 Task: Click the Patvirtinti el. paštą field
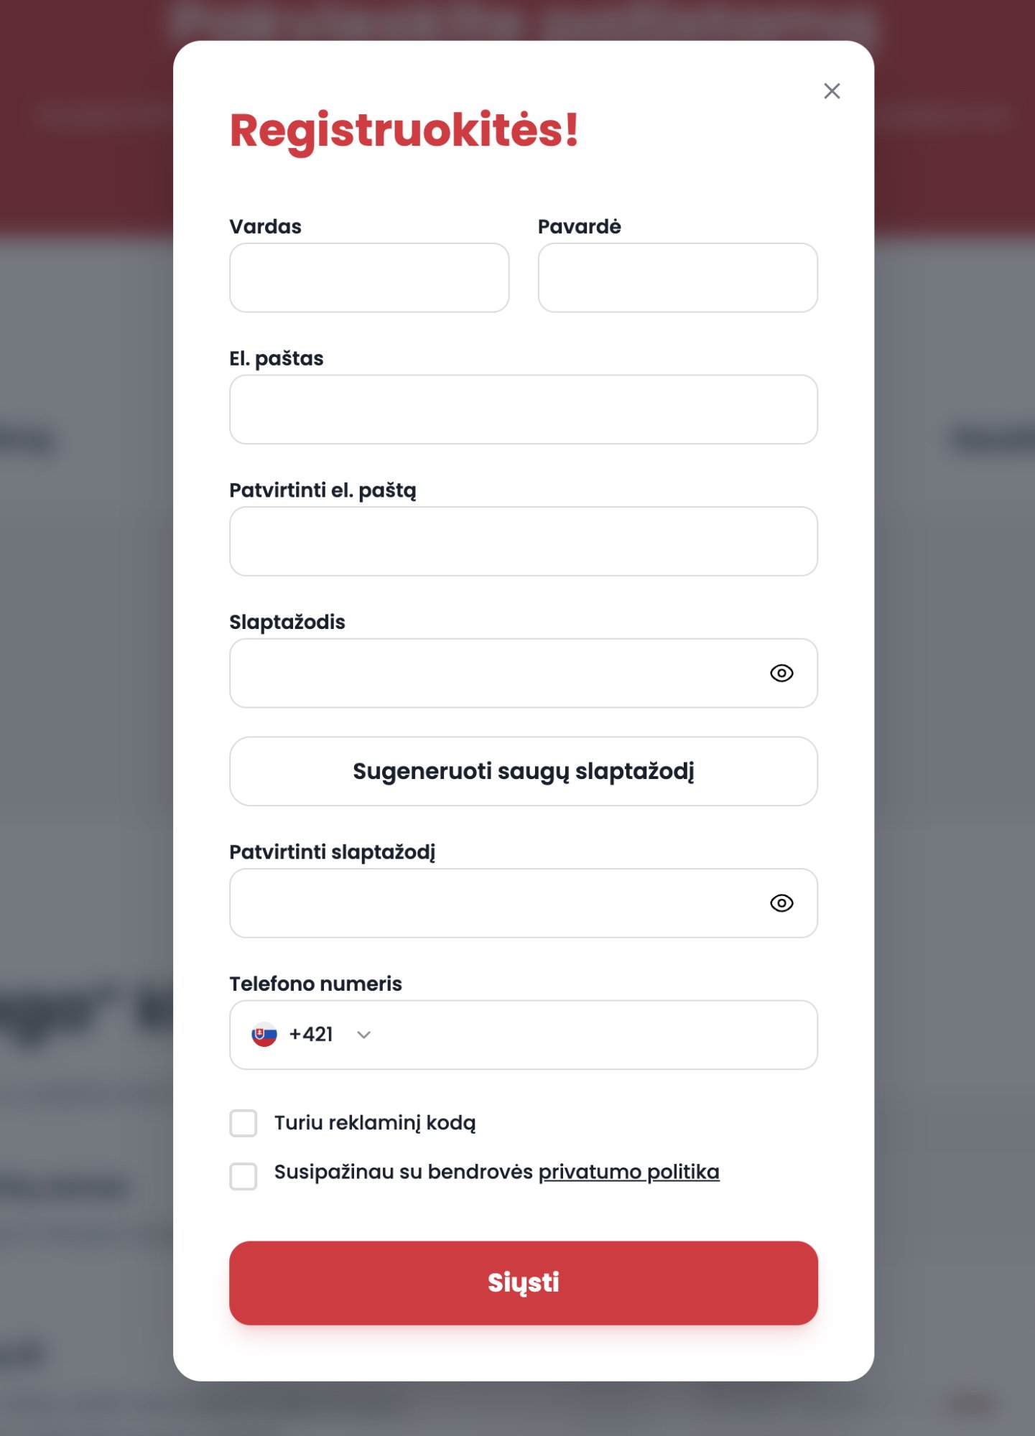tap(524, 541)
